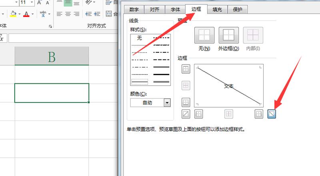Switch to the 对齐 tab
This screenshot has width=320, height=176.
(x=154, y=10)
